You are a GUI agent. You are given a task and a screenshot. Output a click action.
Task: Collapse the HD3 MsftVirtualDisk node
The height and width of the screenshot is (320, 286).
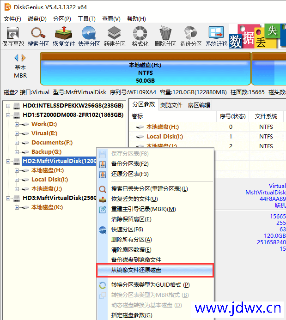pos(8,198)
